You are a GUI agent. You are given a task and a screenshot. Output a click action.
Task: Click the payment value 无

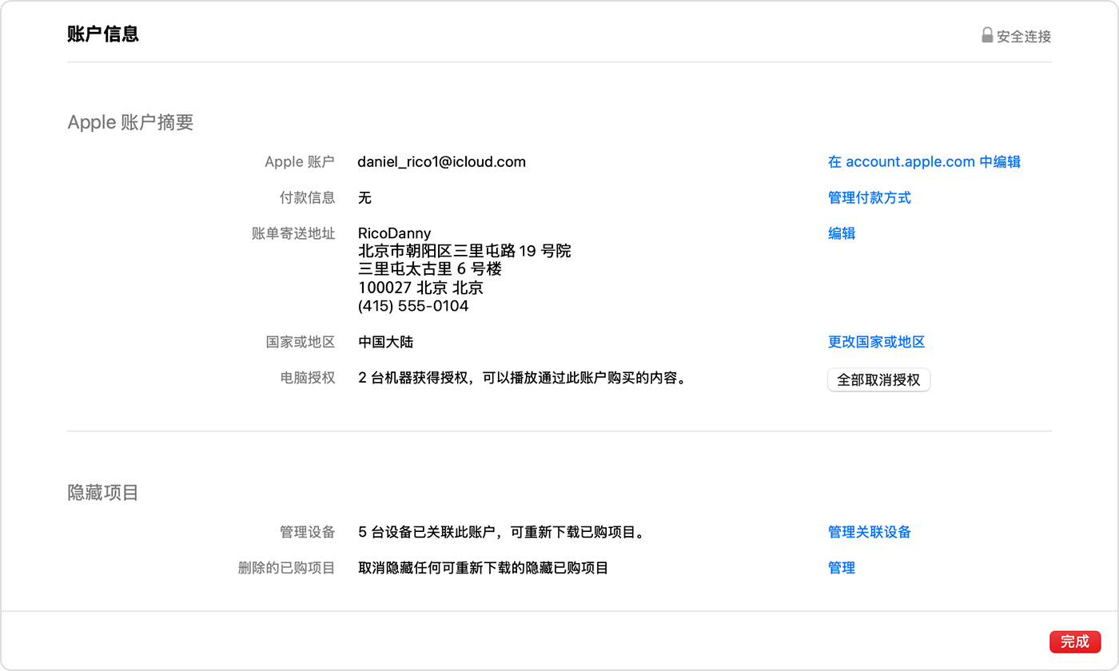pos(365,197)
